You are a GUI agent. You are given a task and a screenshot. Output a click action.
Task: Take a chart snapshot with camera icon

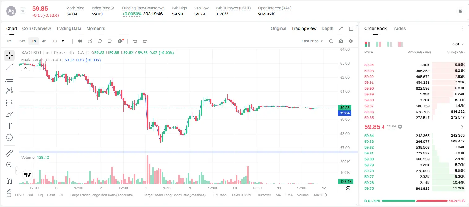341,41
